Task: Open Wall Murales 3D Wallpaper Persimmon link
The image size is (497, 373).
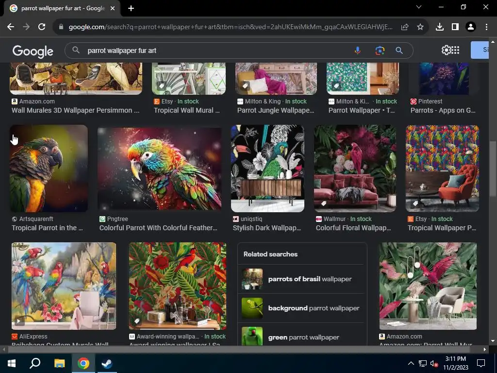Action: point(75,110)
